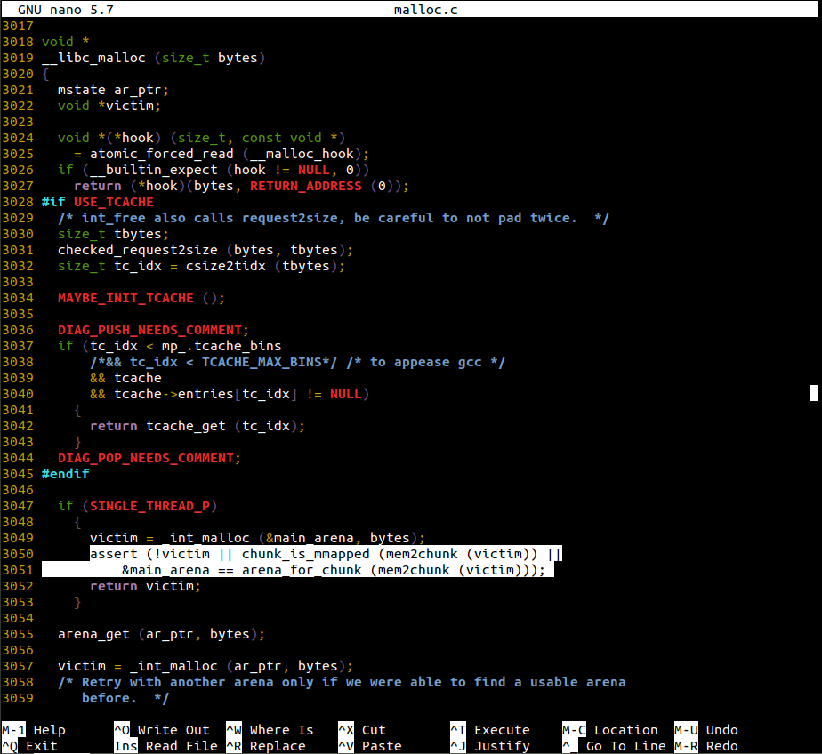Click MAYBE_INIT_TCACHE macro

125,298
